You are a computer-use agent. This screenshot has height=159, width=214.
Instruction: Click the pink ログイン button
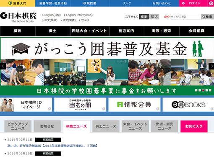pos(193,3)
